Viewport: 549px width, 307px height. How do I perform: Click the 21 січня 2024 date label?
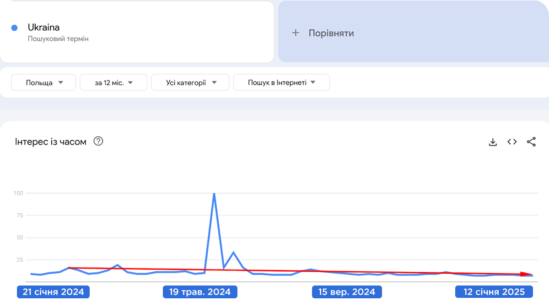click(x=54, y=292)
